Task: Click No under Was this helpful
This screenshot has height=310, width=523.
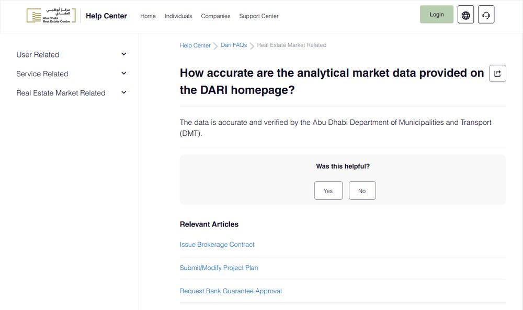Action: tap(362, 190)
